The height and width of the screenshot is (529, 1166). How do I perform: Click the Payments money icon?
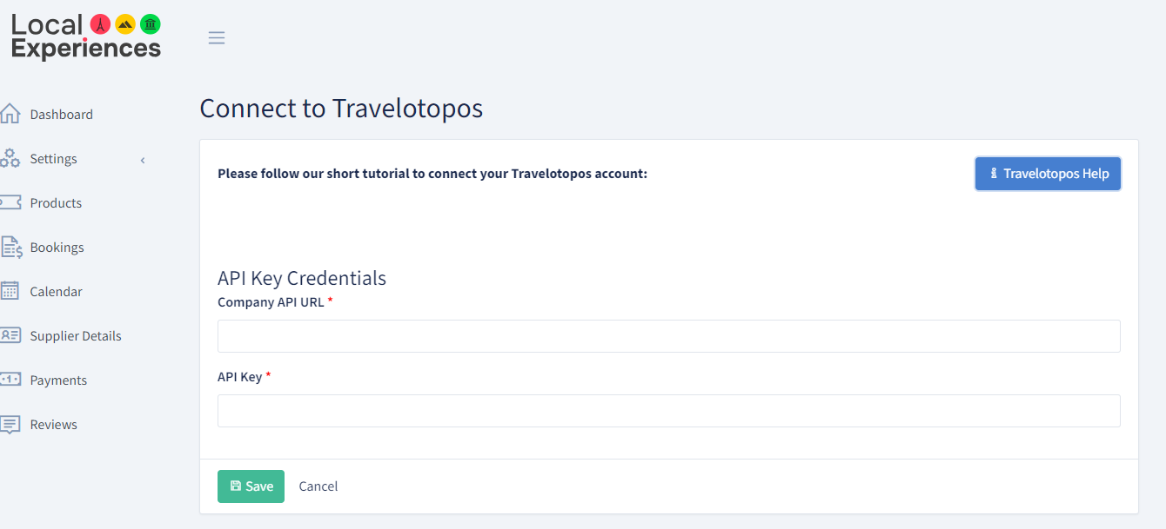tap(10, 380)
